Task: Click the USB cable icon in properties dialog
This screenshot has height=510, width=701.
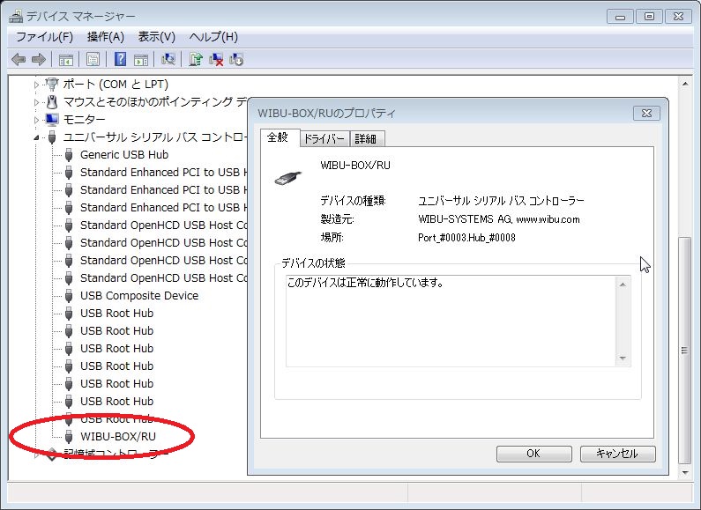Action: (x=288, y=178)
